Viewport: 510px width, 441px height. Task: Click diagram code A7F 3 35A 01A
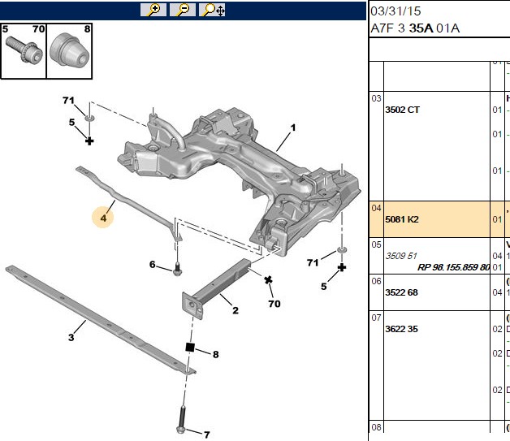[415, 28]
